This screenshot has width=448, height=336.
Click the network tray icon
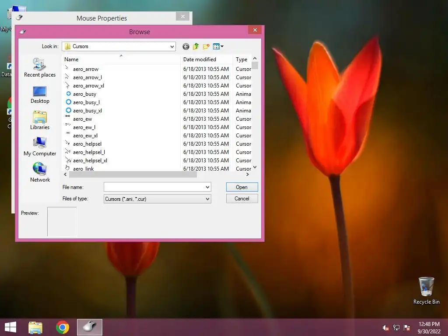[396, 327]
